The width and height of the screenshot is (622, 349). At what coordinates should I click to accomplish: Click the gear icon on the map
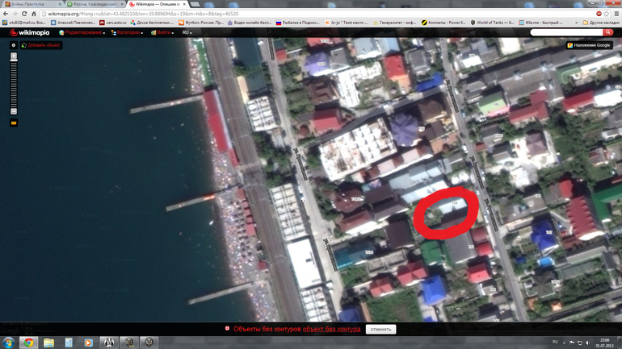(13, 46)
